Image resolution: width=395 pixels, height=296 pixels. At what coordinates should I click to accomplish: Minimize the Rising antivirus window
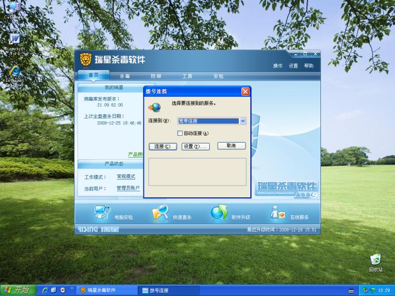coord(295,54)
